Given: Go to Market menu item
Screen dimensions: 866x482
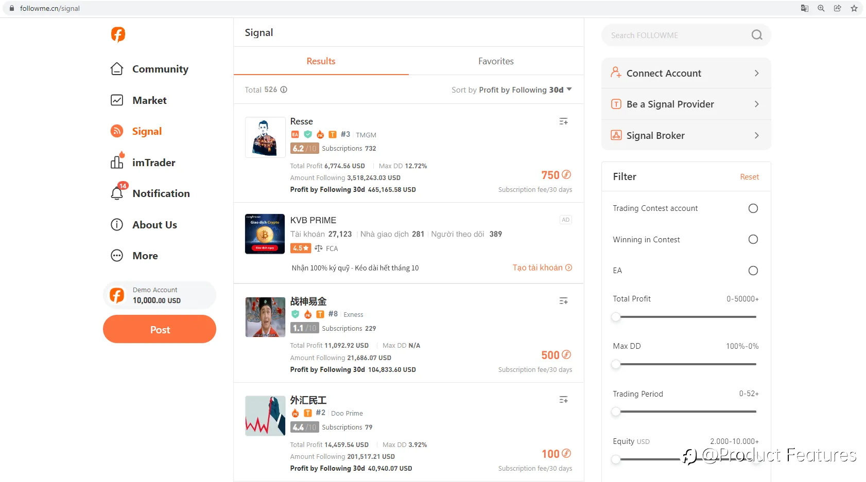Looking at the screenshot, I should click(149, 100).
